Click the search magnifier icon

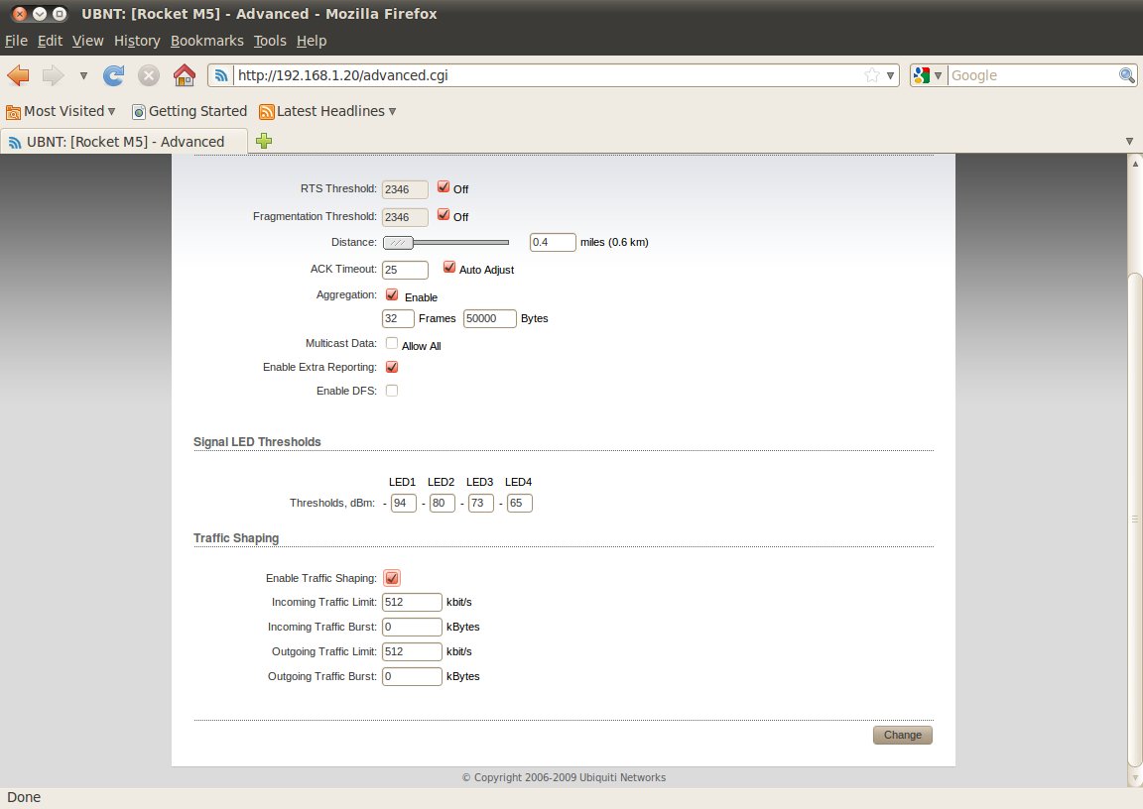point(1126,75)
